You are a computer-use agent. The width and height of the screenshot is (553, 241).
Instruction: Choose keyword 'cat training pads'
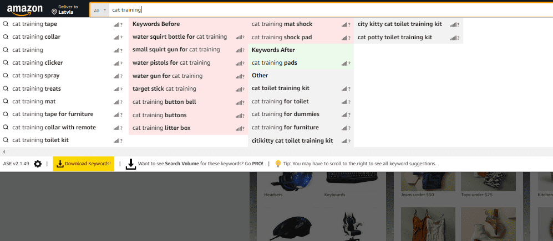pyautogui.click(x=275, y=63)
